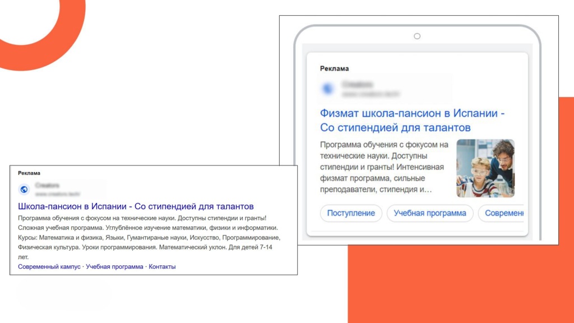Click the speaker cutout atop the tablet mockup
574x323 pixels.
click(416, 35)
